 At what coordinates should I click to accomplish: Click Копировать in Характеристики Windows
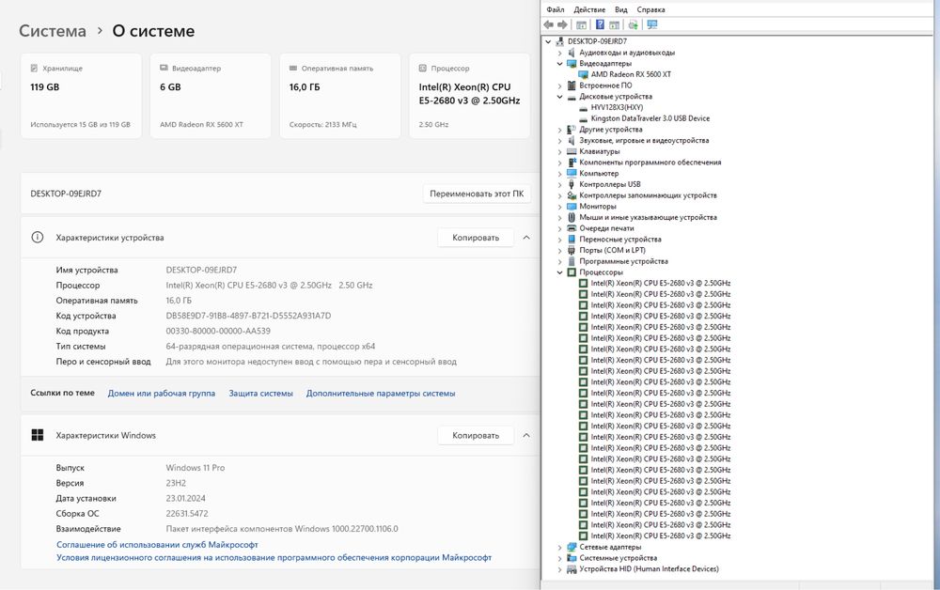[x=476, y=436]
